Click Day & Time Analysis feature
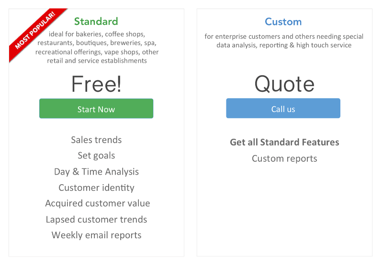This screenshot has width=383, height=266. click(x=96, y=172)
